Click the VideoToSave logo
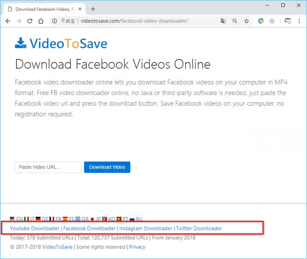 tap(61, 43)
